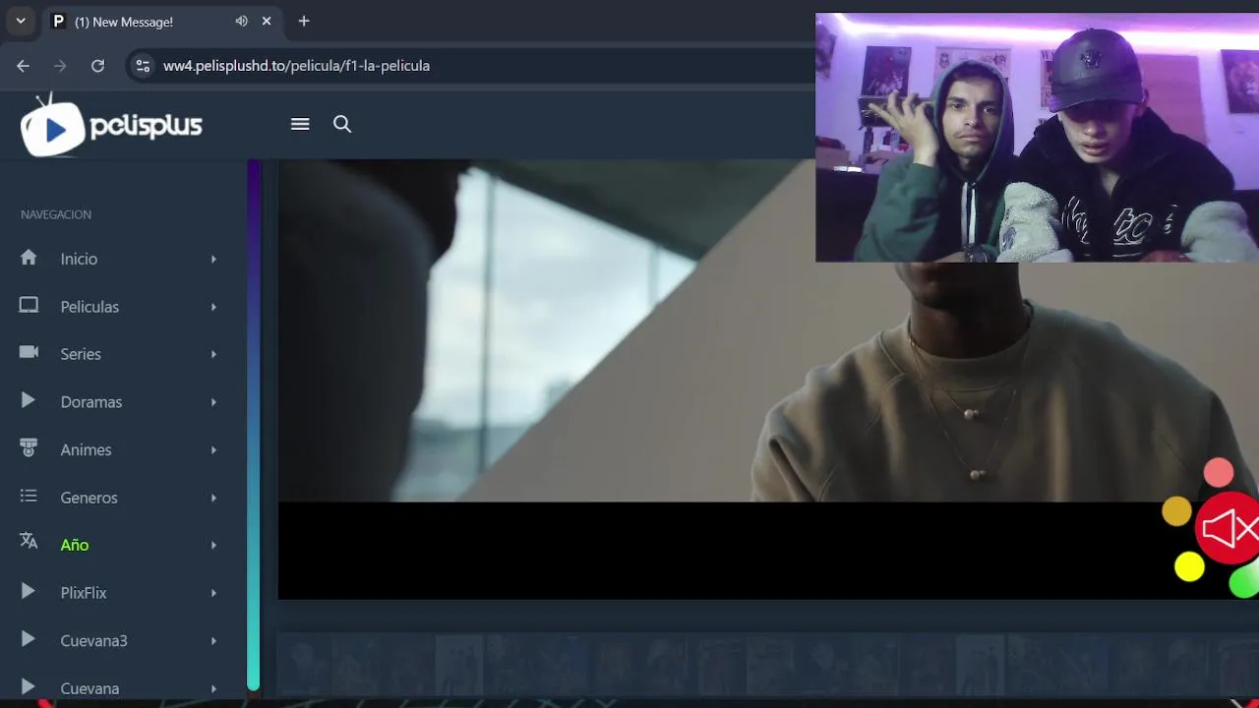Open the Generos menu item
Viewport: 1259px width, 708px height.
89,498
